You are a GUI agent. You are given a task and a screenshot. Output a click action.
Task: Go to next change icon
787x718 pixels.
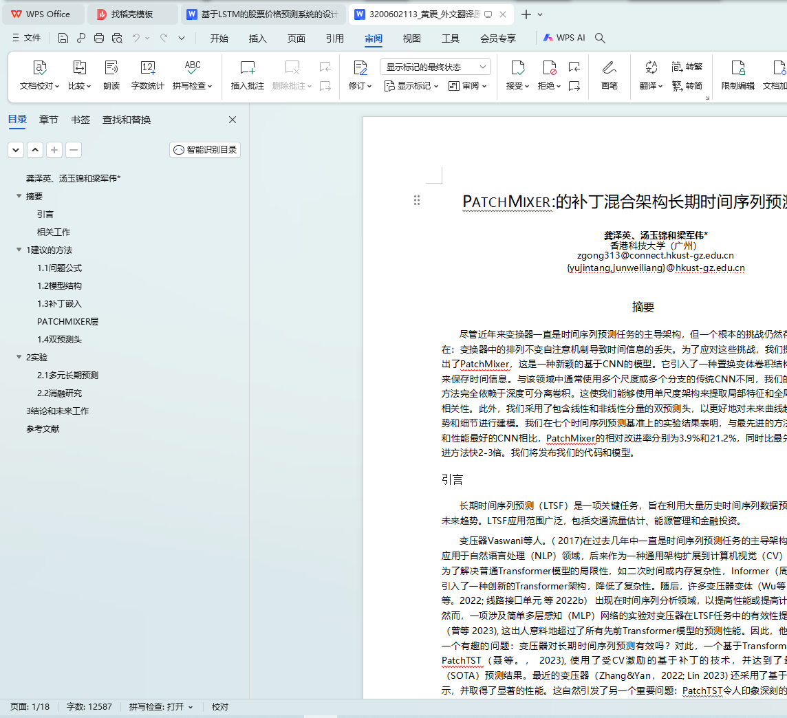click(574, 86)
